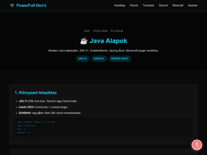Select the JDK 21 tag pill
The width and height of the screenshot is (207, 155).
83,59
